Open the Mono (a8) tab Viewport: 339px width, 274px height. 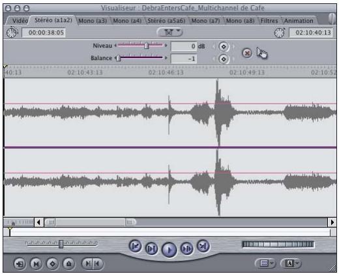pyautogui.click(x=240, y=21)
